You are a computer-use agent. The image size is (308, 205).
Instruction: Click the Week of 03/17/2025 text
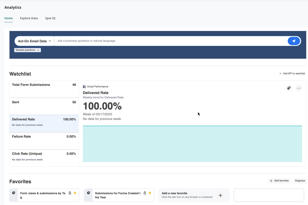[x=97, y=114]
